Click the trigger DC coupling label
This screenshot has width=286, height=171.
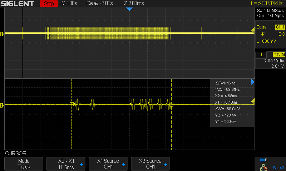click(x=281, y=34)
